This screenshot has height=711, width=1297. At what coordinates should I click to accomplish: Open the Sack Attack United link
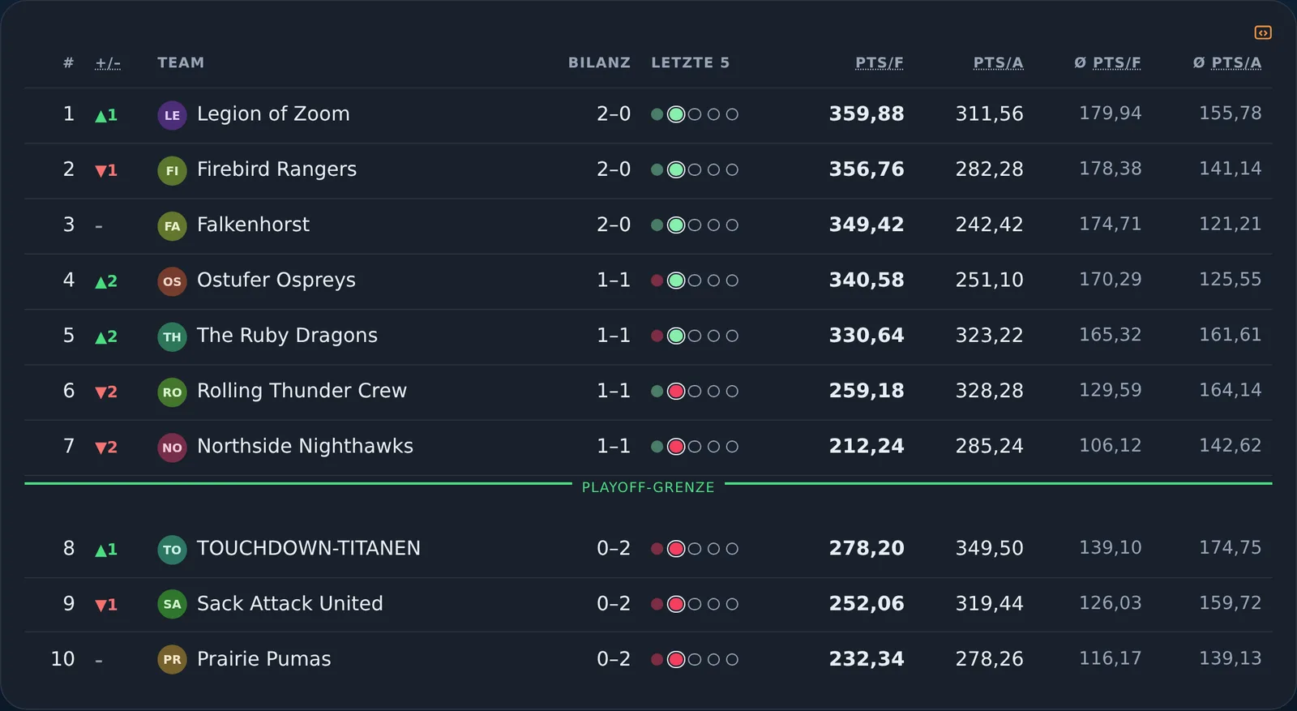click(x=290, y=603)
